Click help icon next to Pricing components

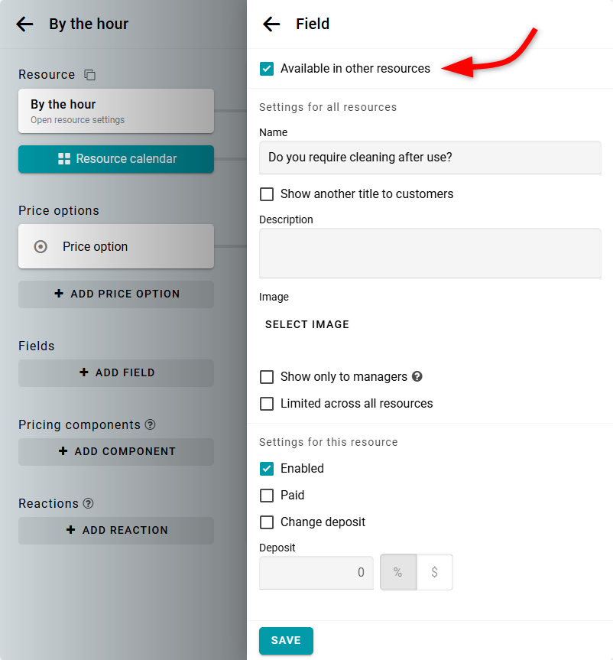[151, 424]
